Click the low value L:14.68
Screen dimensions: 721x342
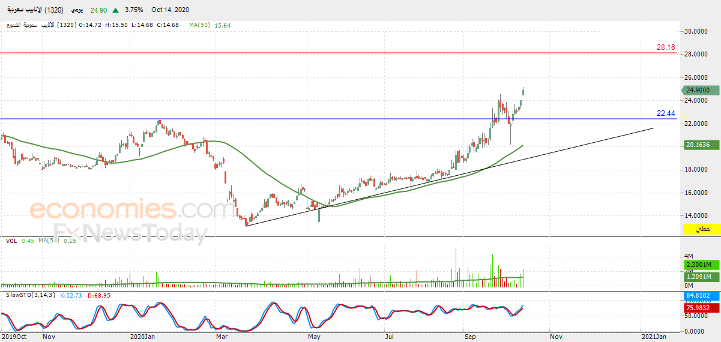[x=141, y=25]
